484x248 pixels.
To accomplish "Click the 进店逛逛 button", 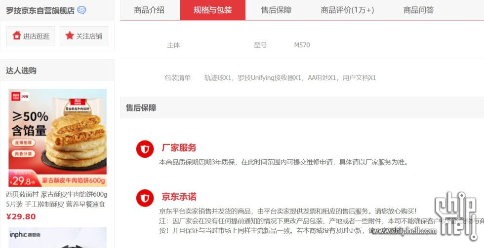I will 31,35.
